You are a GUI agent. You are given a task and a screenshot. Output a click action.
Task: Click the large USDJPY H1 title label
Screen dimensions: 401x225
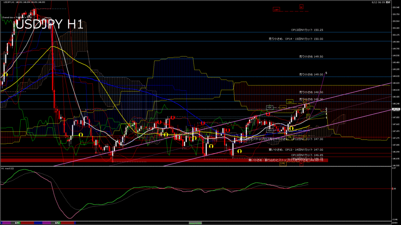(x=49, y=24)
